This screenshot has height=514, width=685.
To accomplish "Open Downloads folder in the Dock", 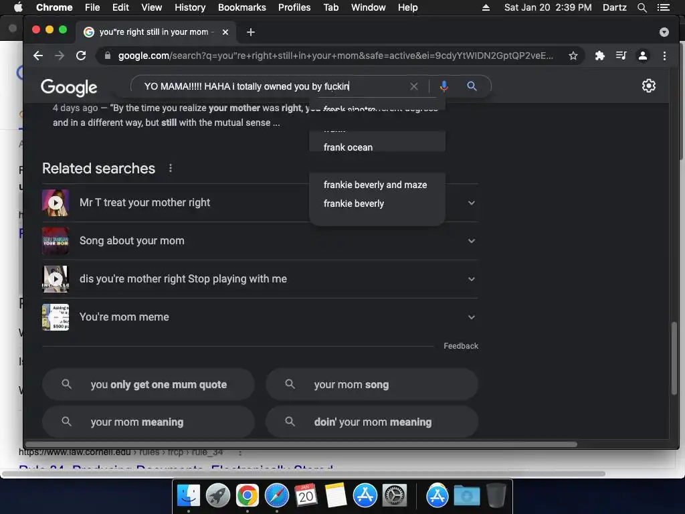I will coord(466,495).
